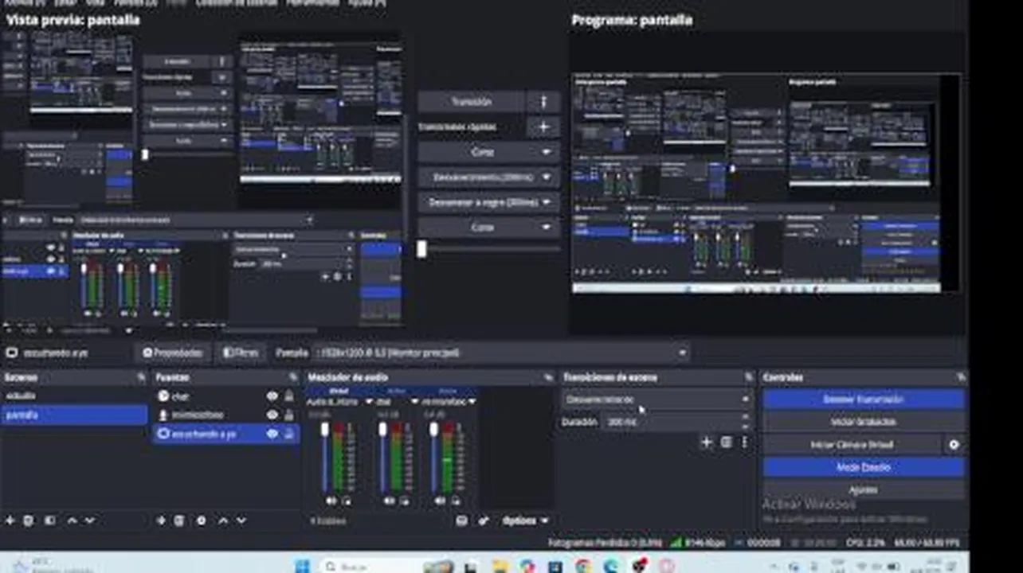Open virtual camera settings gear
The height and width of the screenshot is (573, 1023).
[x=954, y=445]
